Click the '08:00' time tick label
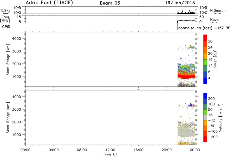230x156 pixels. click(82, 150)
